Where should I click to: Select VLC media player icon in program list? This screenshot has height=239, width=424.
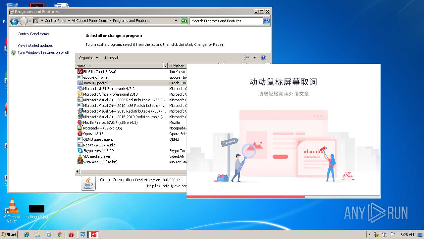[x=80, y=156]
